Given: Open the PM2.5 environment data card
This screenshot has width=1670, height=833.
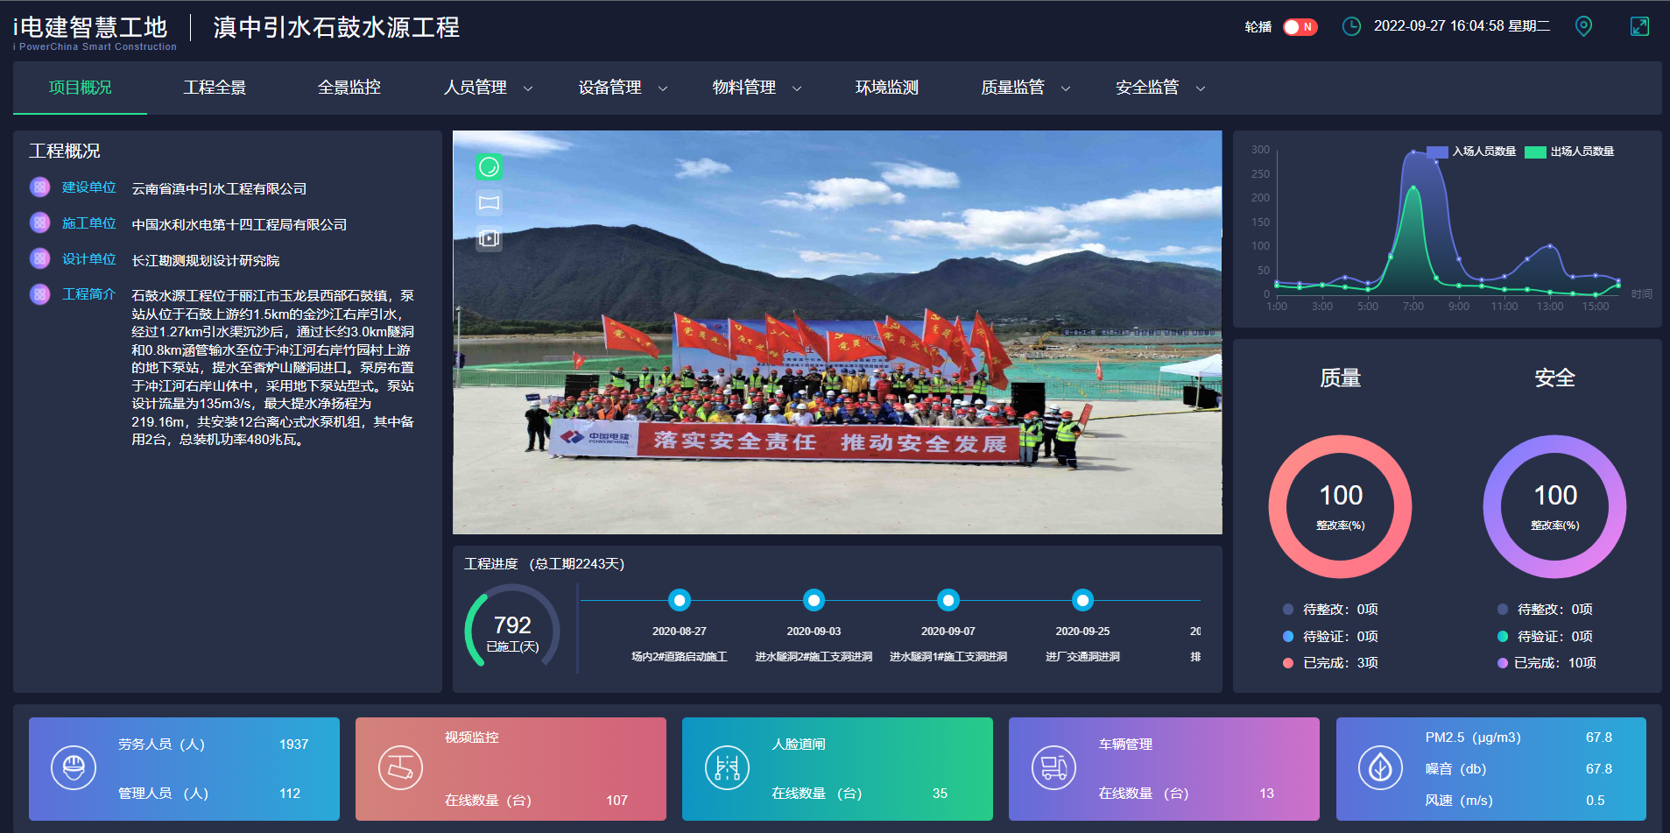Looking at the screenshot, I should click(1490, 769).
